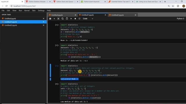Open the Kernel menu

(27, 10)
